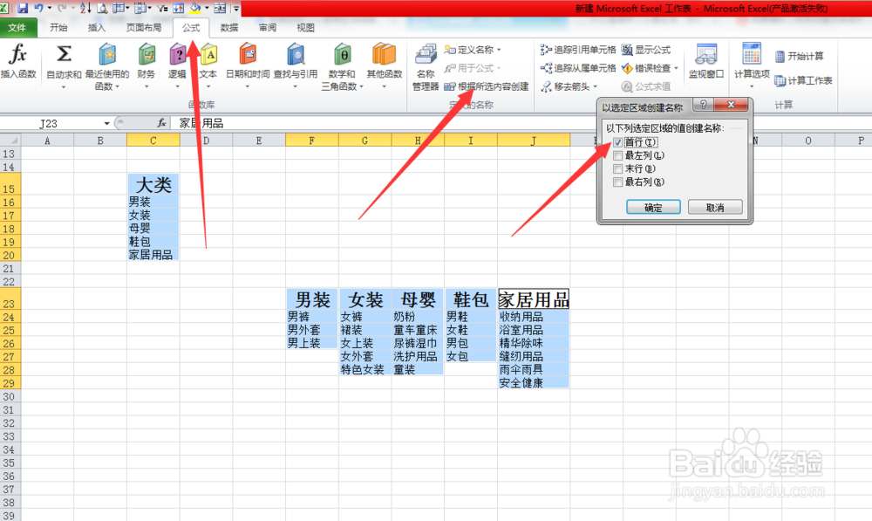872x521 pixels.
Task: Click Show Formulas (显示公式)
Action: point(645,50)
